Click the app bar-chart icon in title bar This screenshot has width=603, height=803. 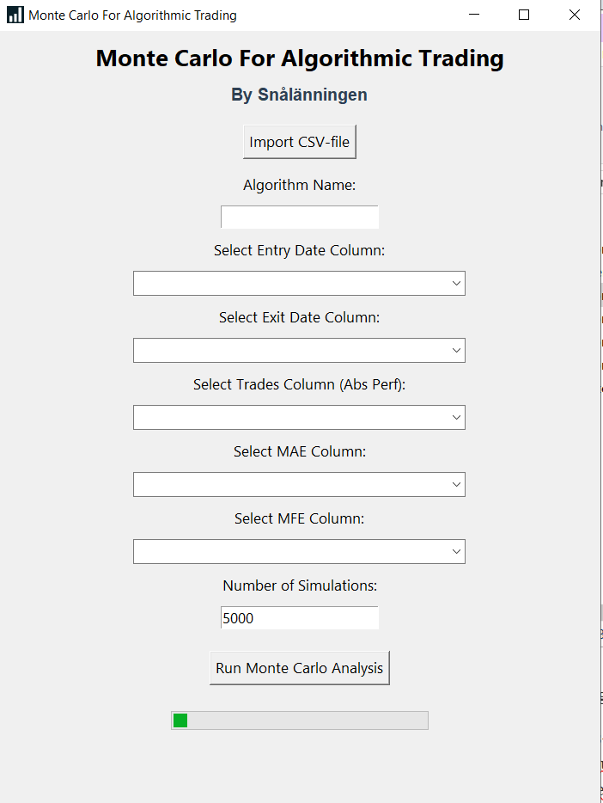pyautogui.click(x=15, y=15)
